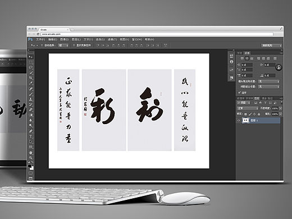Open the 文字(Y) Type menu
The height and width of the screenshot is (219, 292).
click(88, 39)
